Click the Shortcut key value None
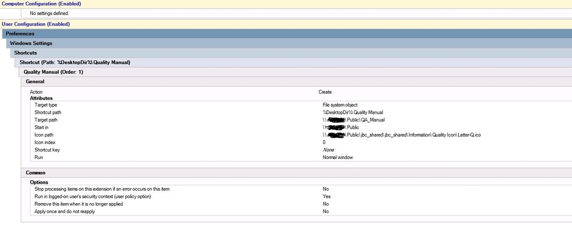Screen dimensions: 572x236 pos(328,150)
